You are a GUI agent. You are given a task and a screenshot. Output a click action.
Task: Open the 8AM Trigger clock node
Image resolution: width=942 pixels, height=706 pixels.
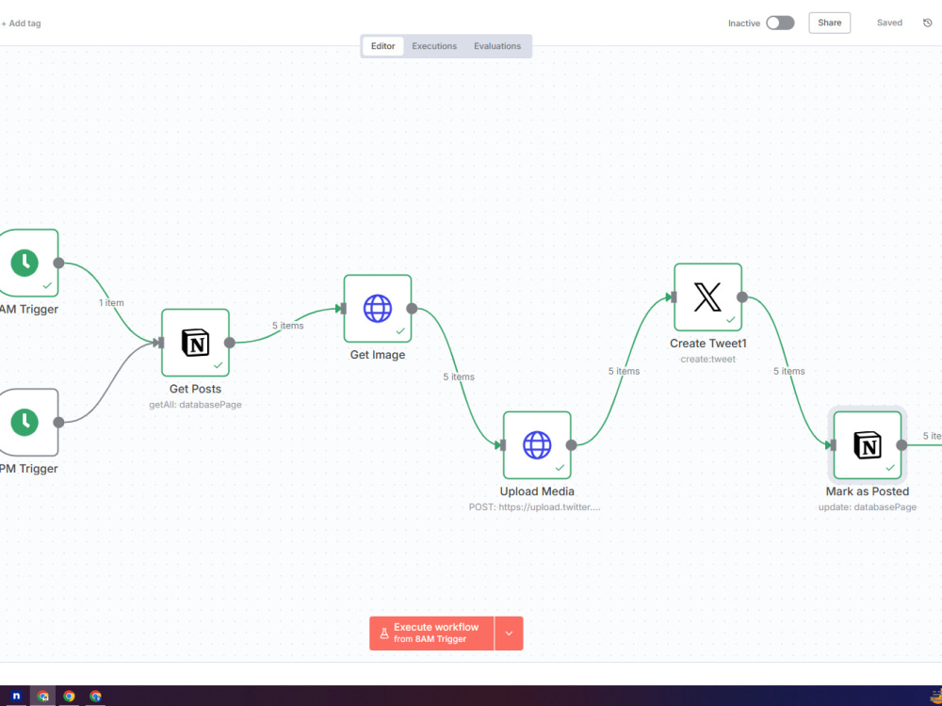pos(28,263)
